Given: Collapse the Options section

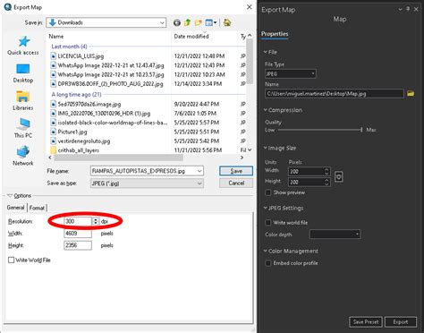Looking at the screenshot, I should pos(10,195).
